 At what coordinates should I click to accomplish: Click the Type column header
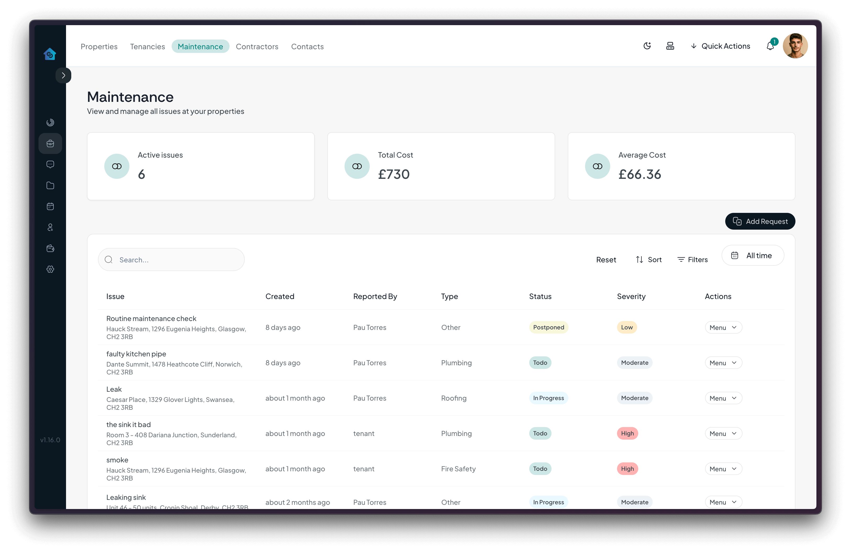pyautogui.click(x=449, y=296)
